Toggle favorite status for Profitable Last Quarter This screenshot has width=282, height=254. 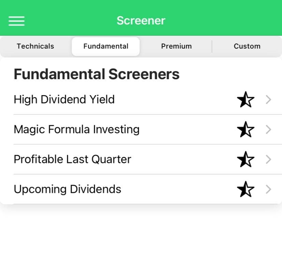pos(246,159)
